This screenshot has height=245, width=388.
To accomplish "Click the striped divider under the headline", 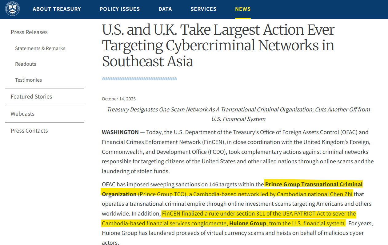I will 139,79.
